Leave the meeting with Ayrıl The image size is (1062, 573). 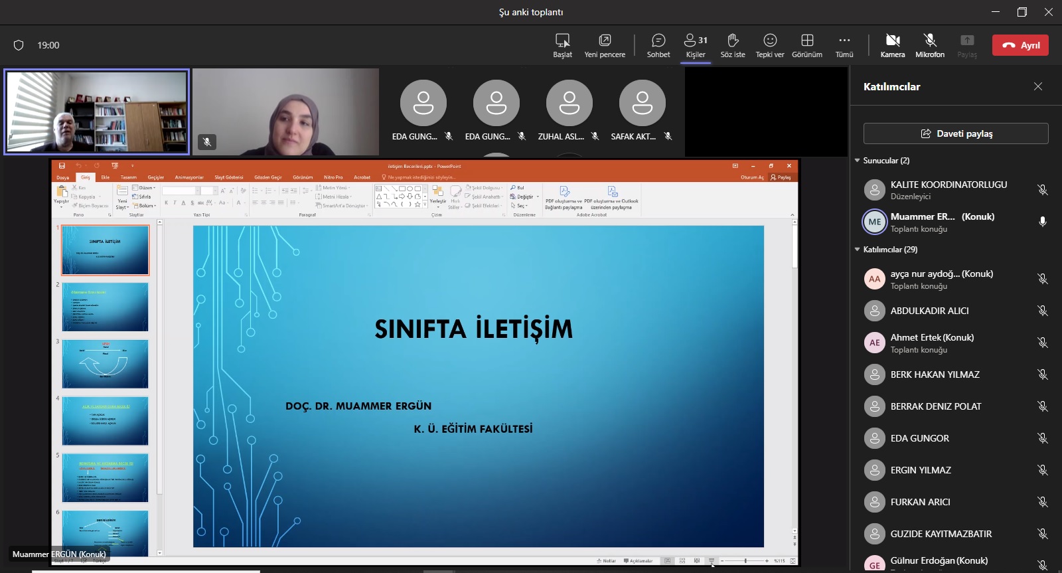[x=1020, y=45]
